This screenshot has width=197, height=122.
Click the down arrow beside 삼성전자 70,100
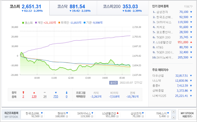click(x=191, y=12)
